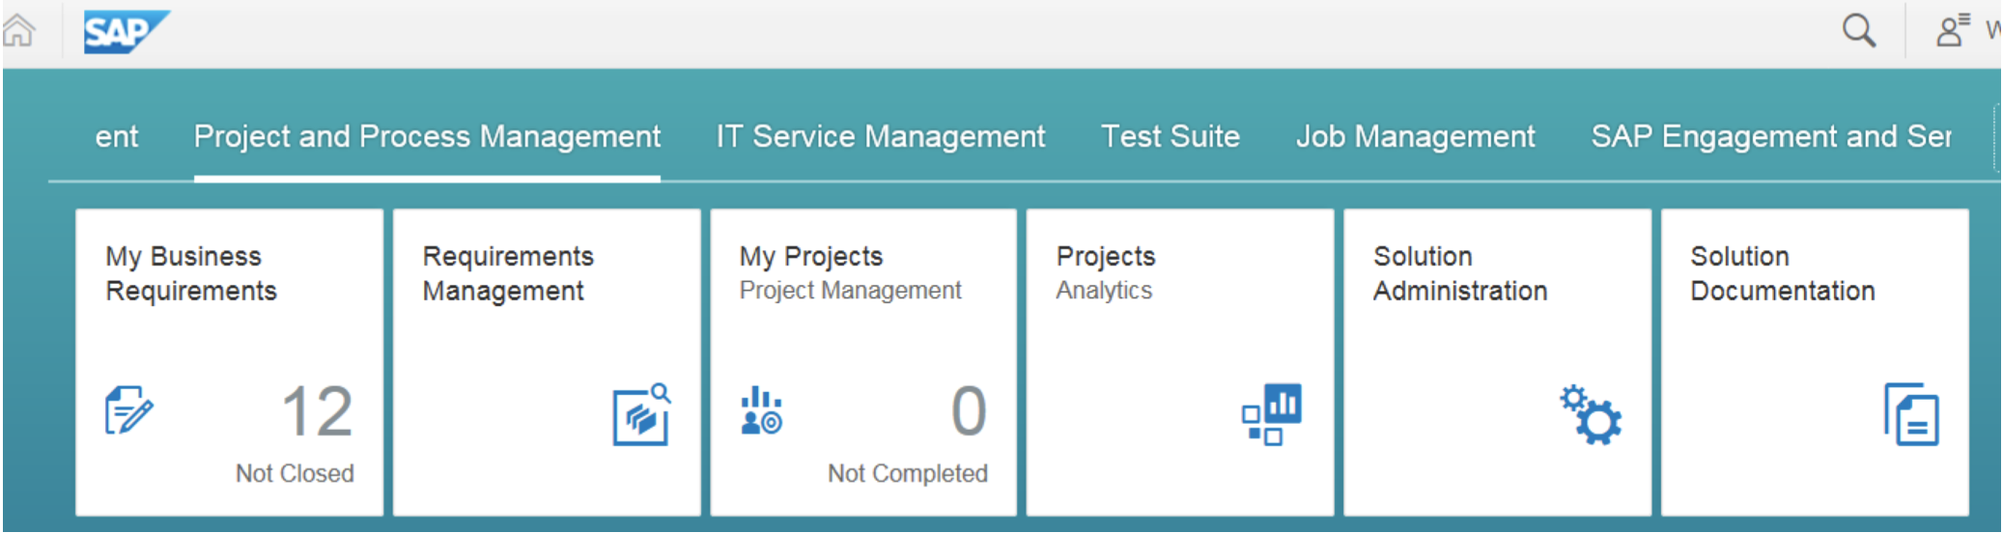Click the My Projects people-chart icon
2003x533 pixels.
tap(761, 411)
